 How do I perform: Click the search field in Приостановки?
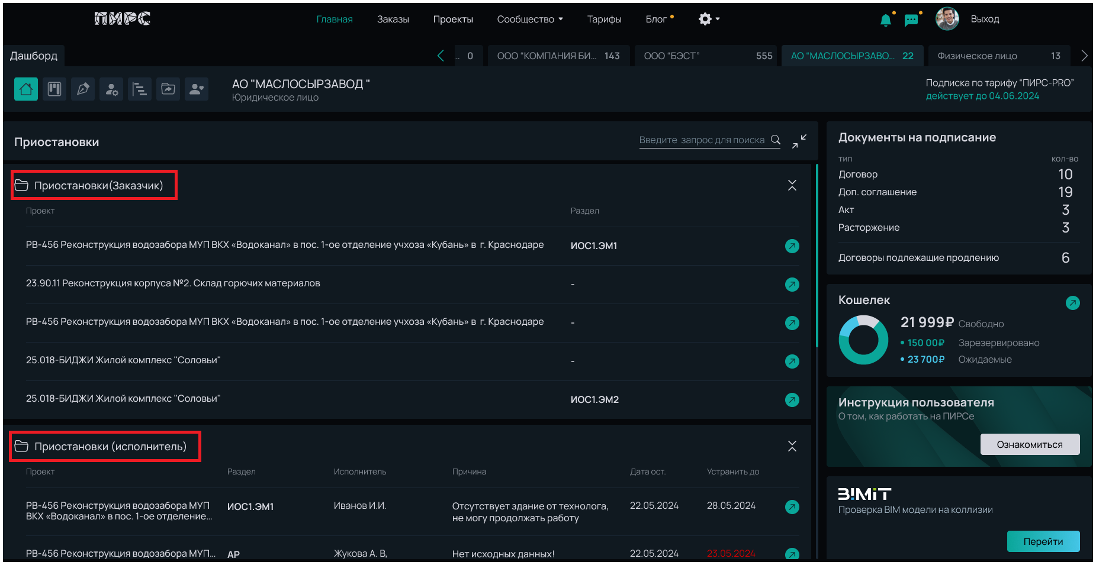click(x=702, y=140)
